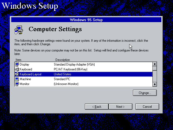
Task: Select the Display item label
Action: click(24, 64)
